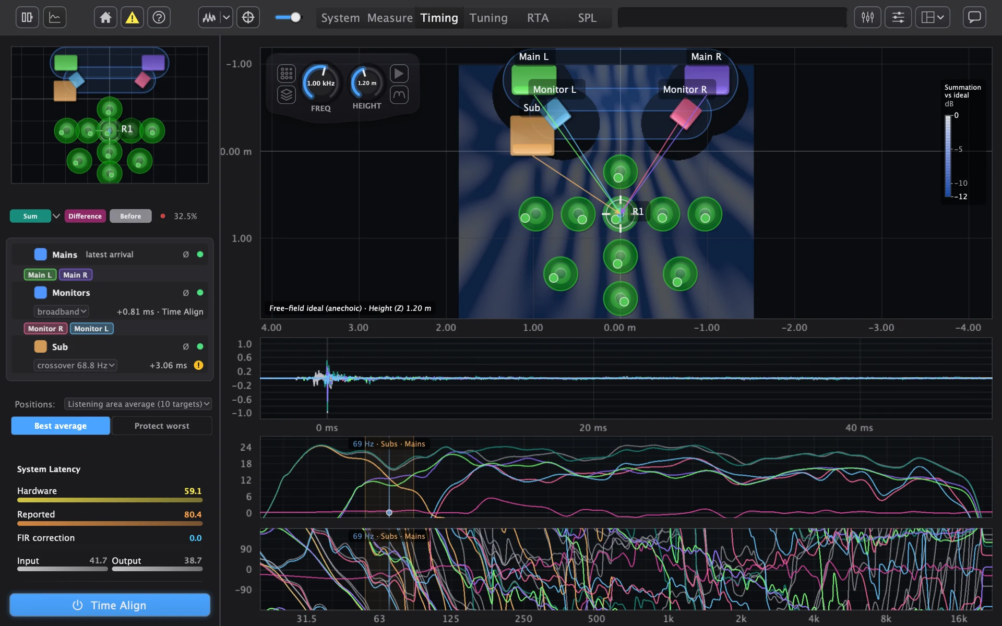Open the broadband dropdown for Monitors
The image size is (1002, 626).
coord(61,311)
